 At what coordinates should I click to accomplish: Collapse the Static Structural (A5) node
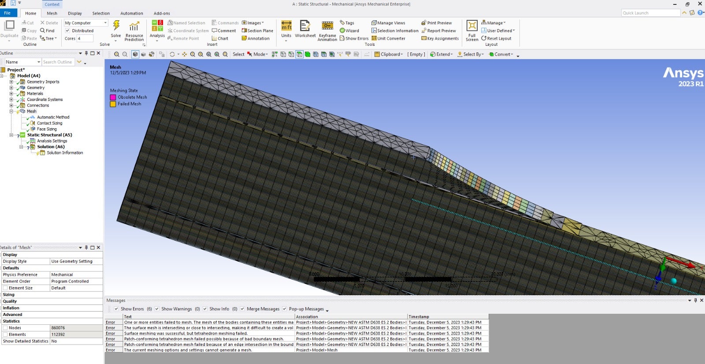[11, 135]
